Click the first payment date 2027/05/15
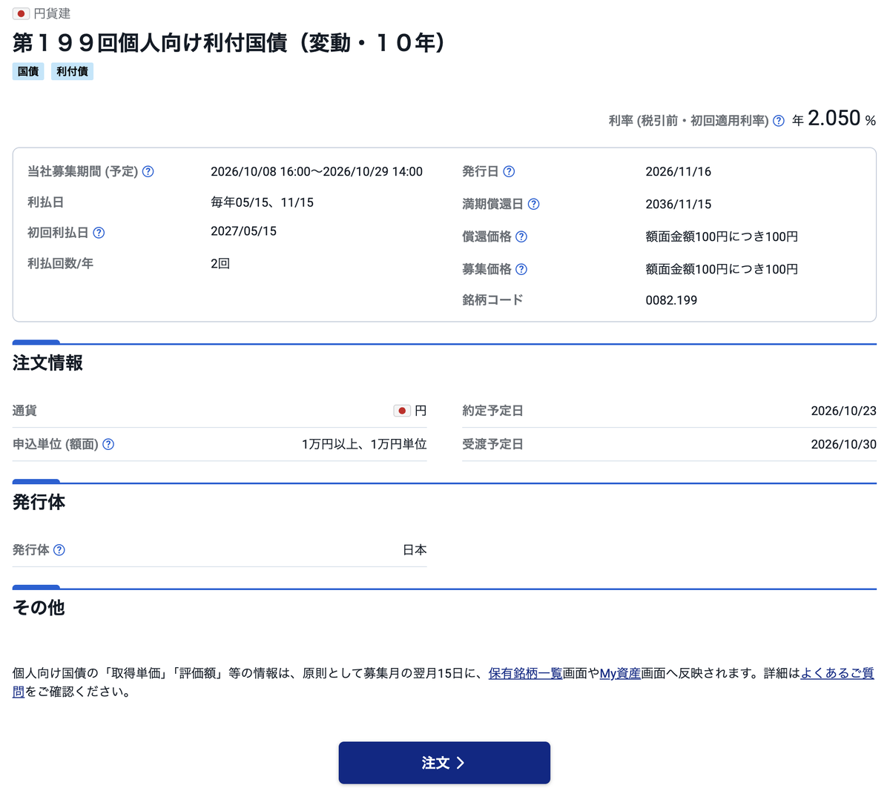 (243, 231)
